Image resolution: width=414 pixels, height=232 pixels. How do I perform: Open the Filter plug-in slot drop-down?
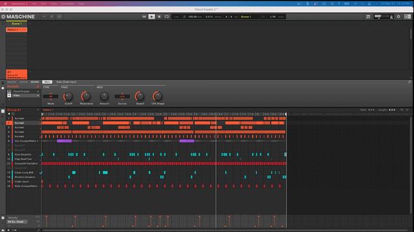click(38, 95)
